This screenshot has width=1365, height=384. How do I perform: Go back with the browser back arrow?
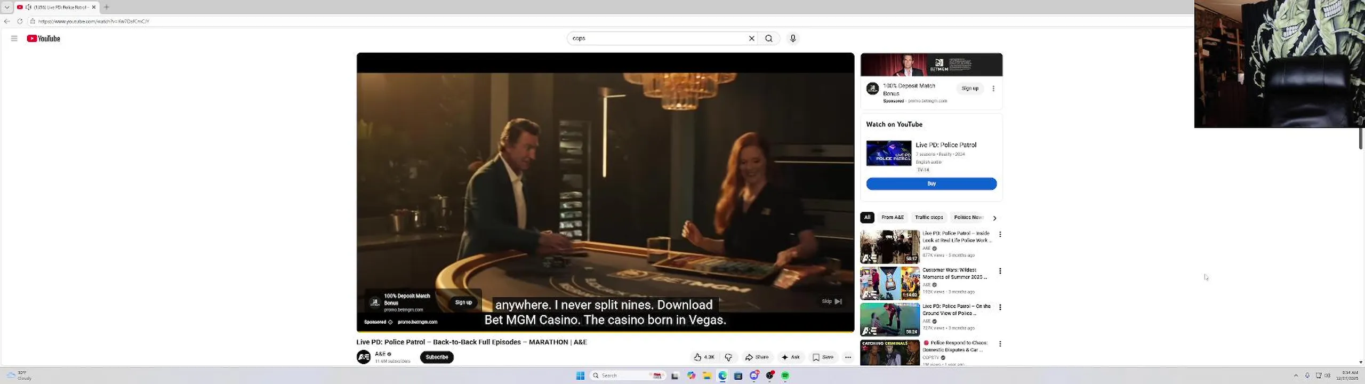point(7,21)
